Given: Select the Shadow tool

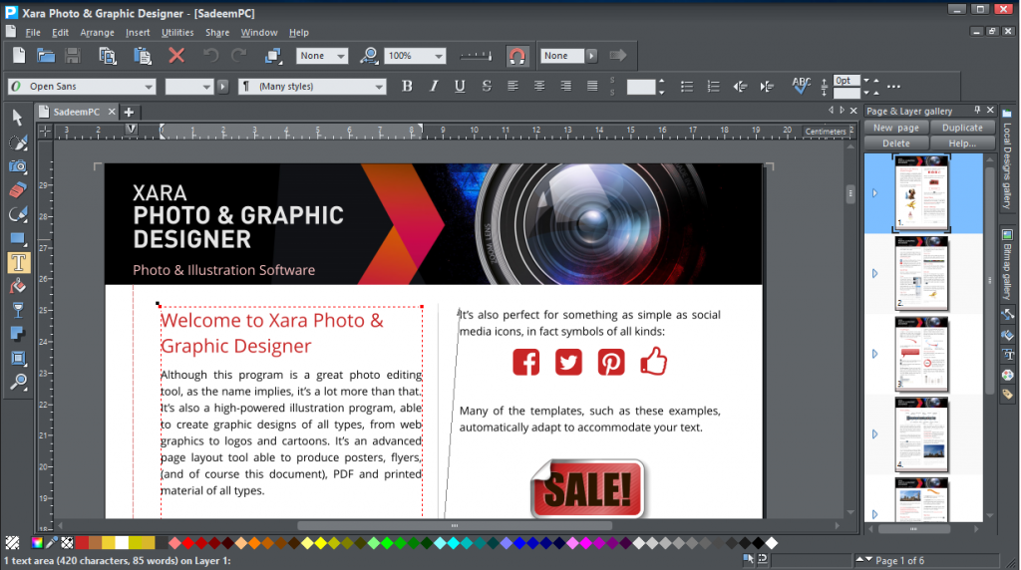Looking at the screenshot, I should click(x=18, y=335).
